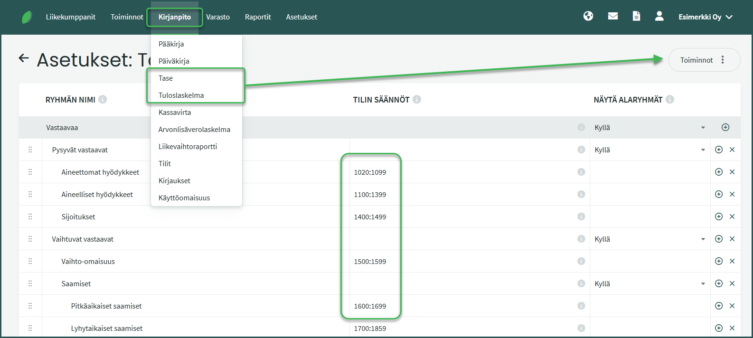Image resolution: width=753 pixels, height=338 pixels.
Task: Open the envelope messages icon
Action: pyautogui.click(x=613, y=17)
